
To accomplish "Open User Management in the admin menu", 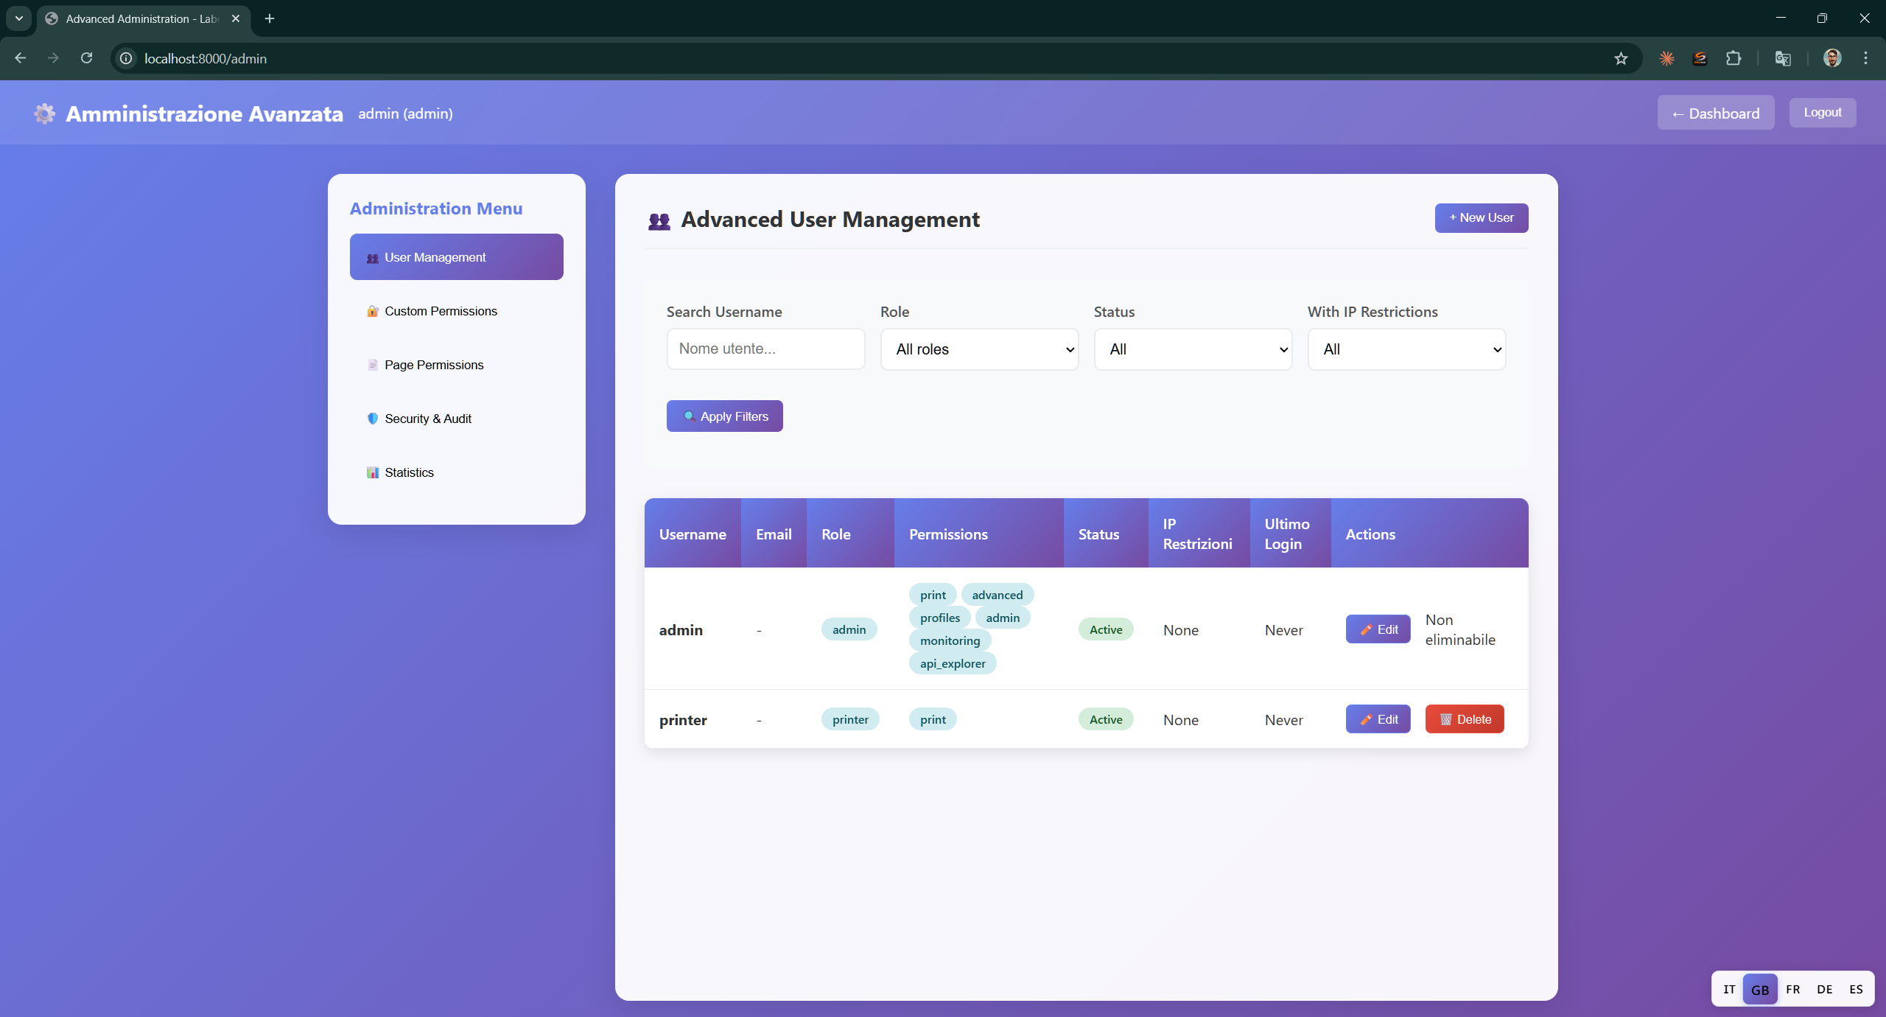I will point(456,257).
